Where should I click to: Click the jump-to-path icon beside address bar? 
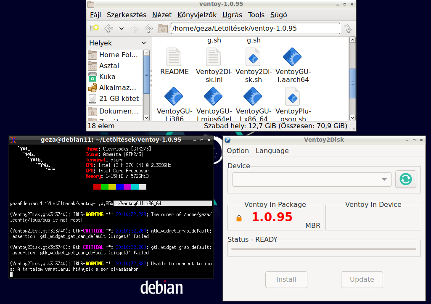pos(348,28)
